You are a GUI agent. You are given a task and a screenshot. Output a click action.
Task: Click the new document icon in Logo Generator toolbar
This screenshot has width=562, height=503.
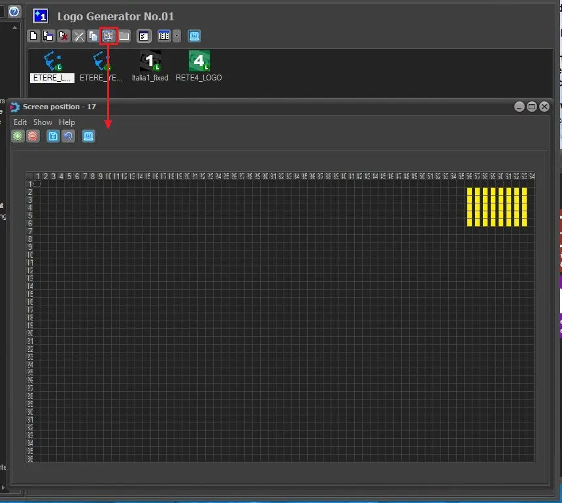click(x=34, y=37)
